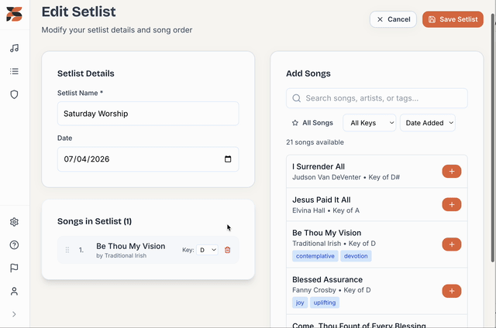
Task: Click the contemplative tag
Action: pos(315,256)
